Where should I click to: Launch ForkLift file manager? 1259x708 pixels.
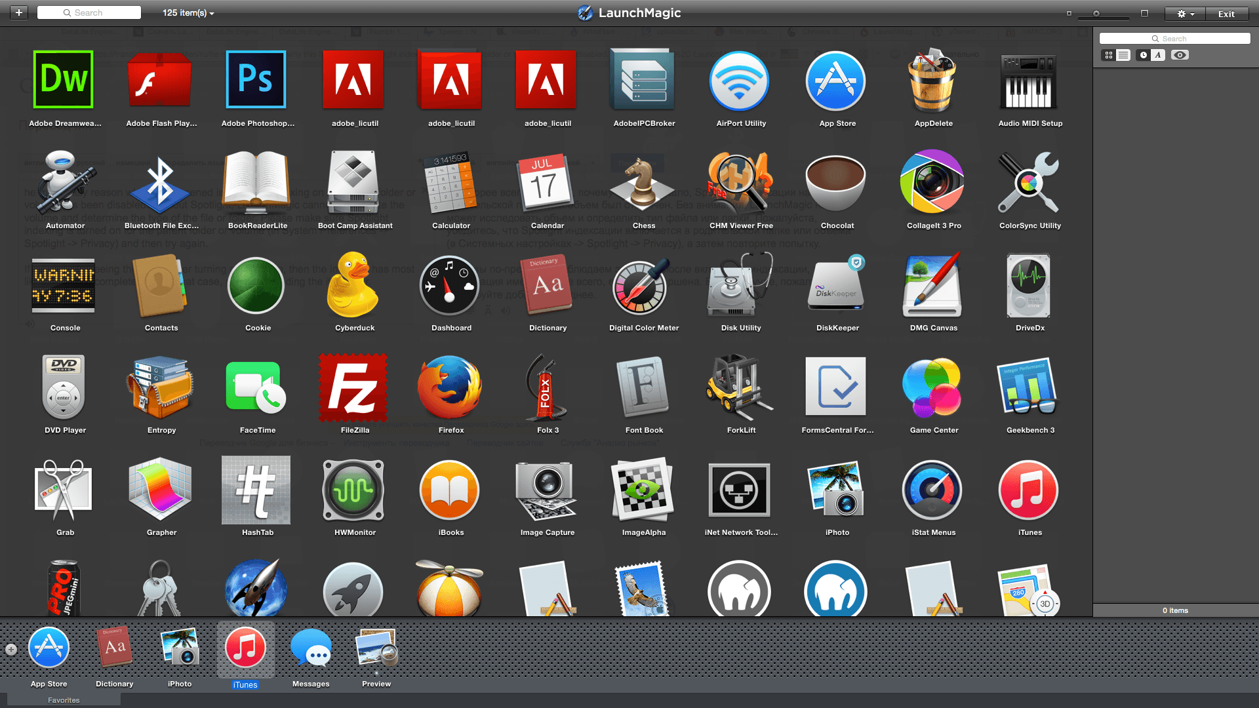pyautogui.click(x=739, y=387)
